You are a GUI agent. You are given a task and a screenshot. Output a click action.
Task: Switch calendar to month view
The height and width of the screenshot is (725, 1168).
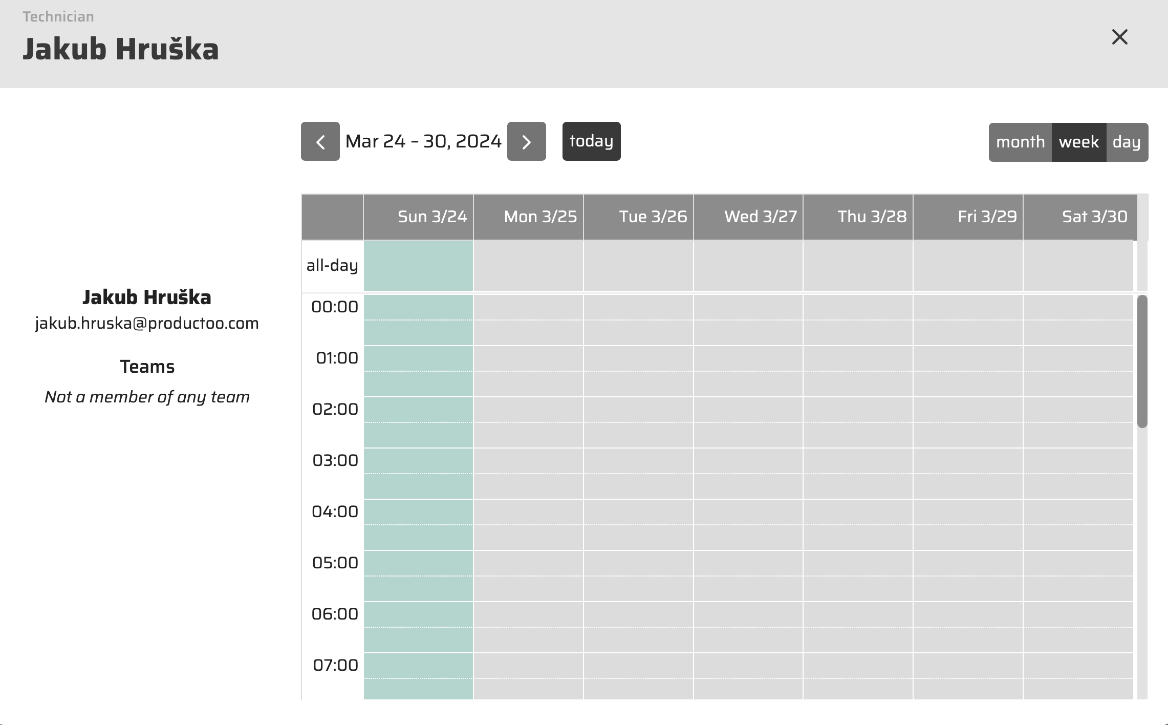(1020, 142)
